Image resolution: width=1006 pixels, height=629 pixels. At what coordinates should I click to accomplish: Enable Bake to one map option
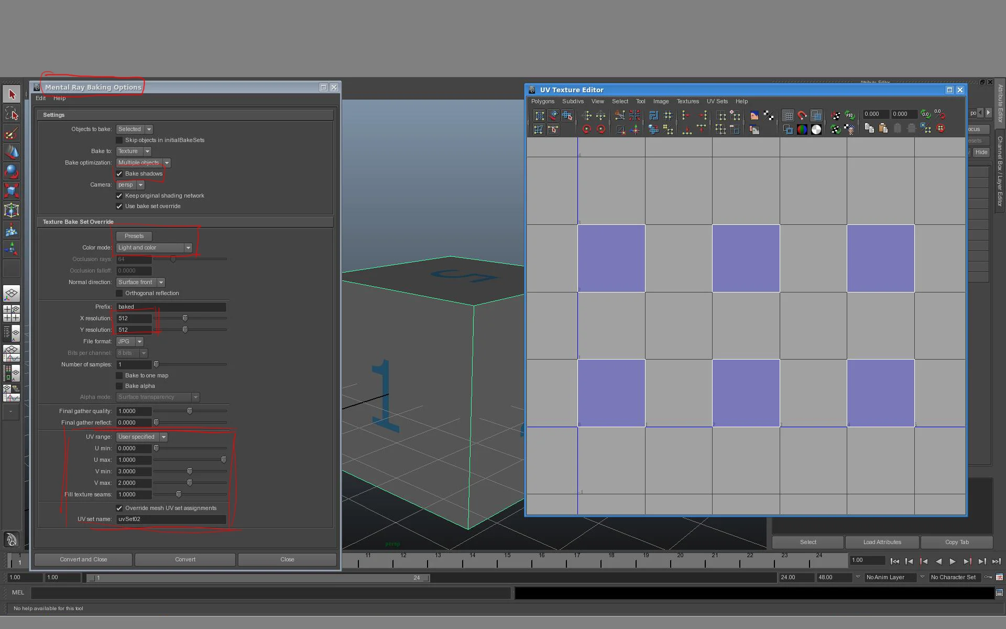click(119, 375)
